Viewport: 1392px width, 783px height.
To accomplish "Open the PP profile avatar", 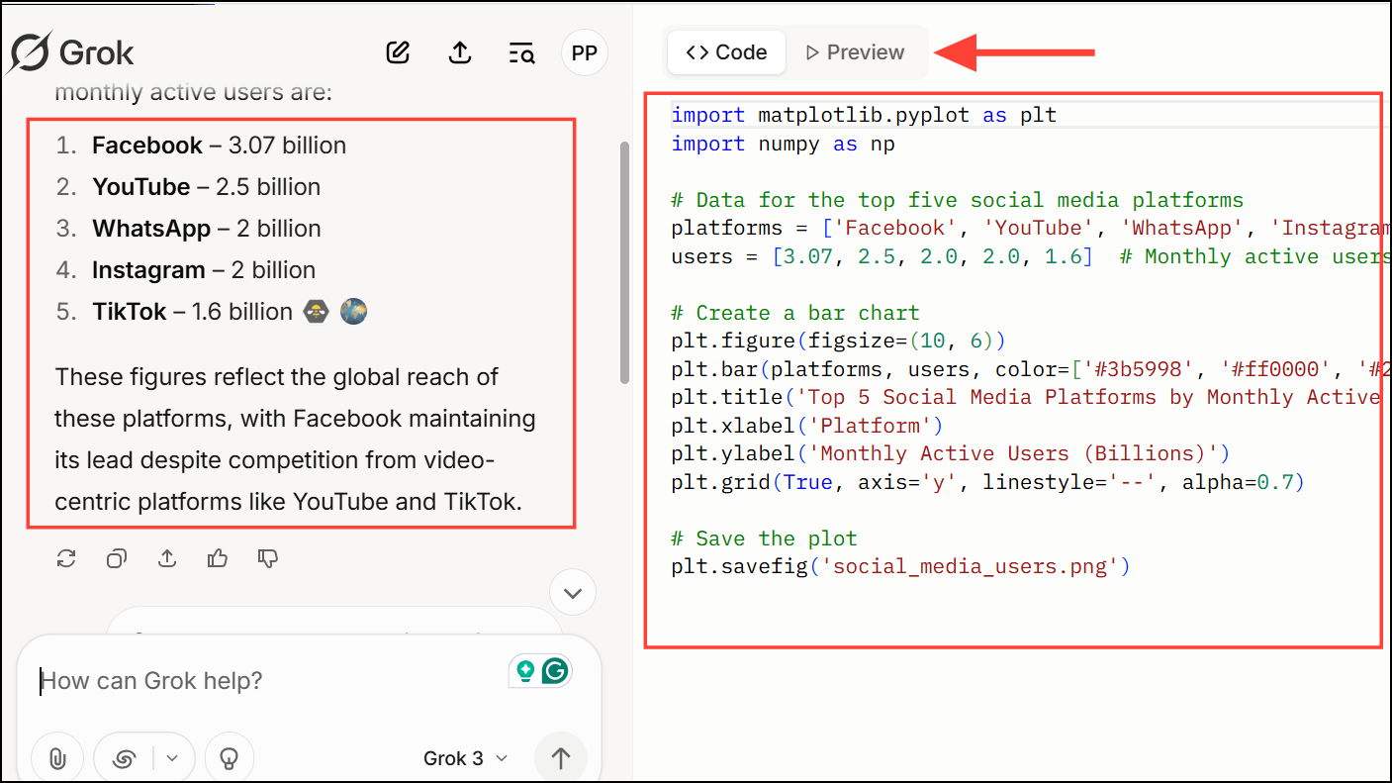I will 584,52.
